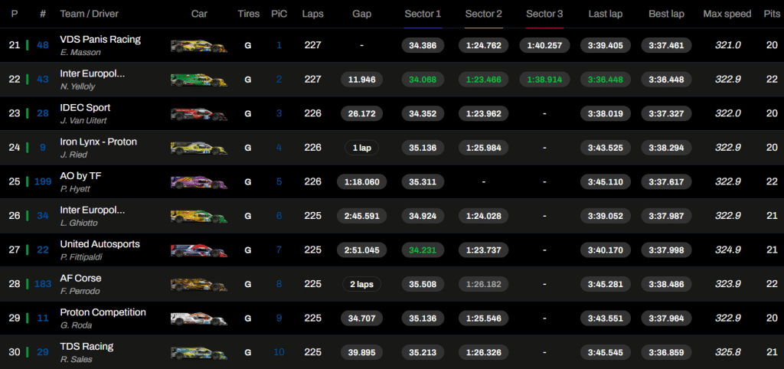Click the TDS Racing car image
The width and height of the screenshot is (784, 369).
[199, 352]
